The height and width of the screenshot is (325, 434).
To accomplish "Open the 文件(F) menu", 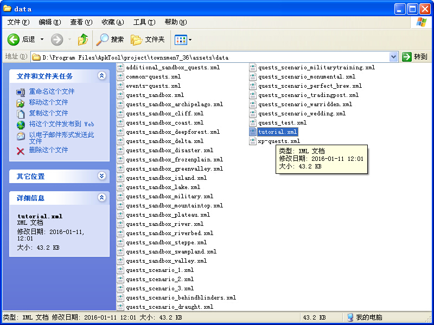I will tap(18, 22).
